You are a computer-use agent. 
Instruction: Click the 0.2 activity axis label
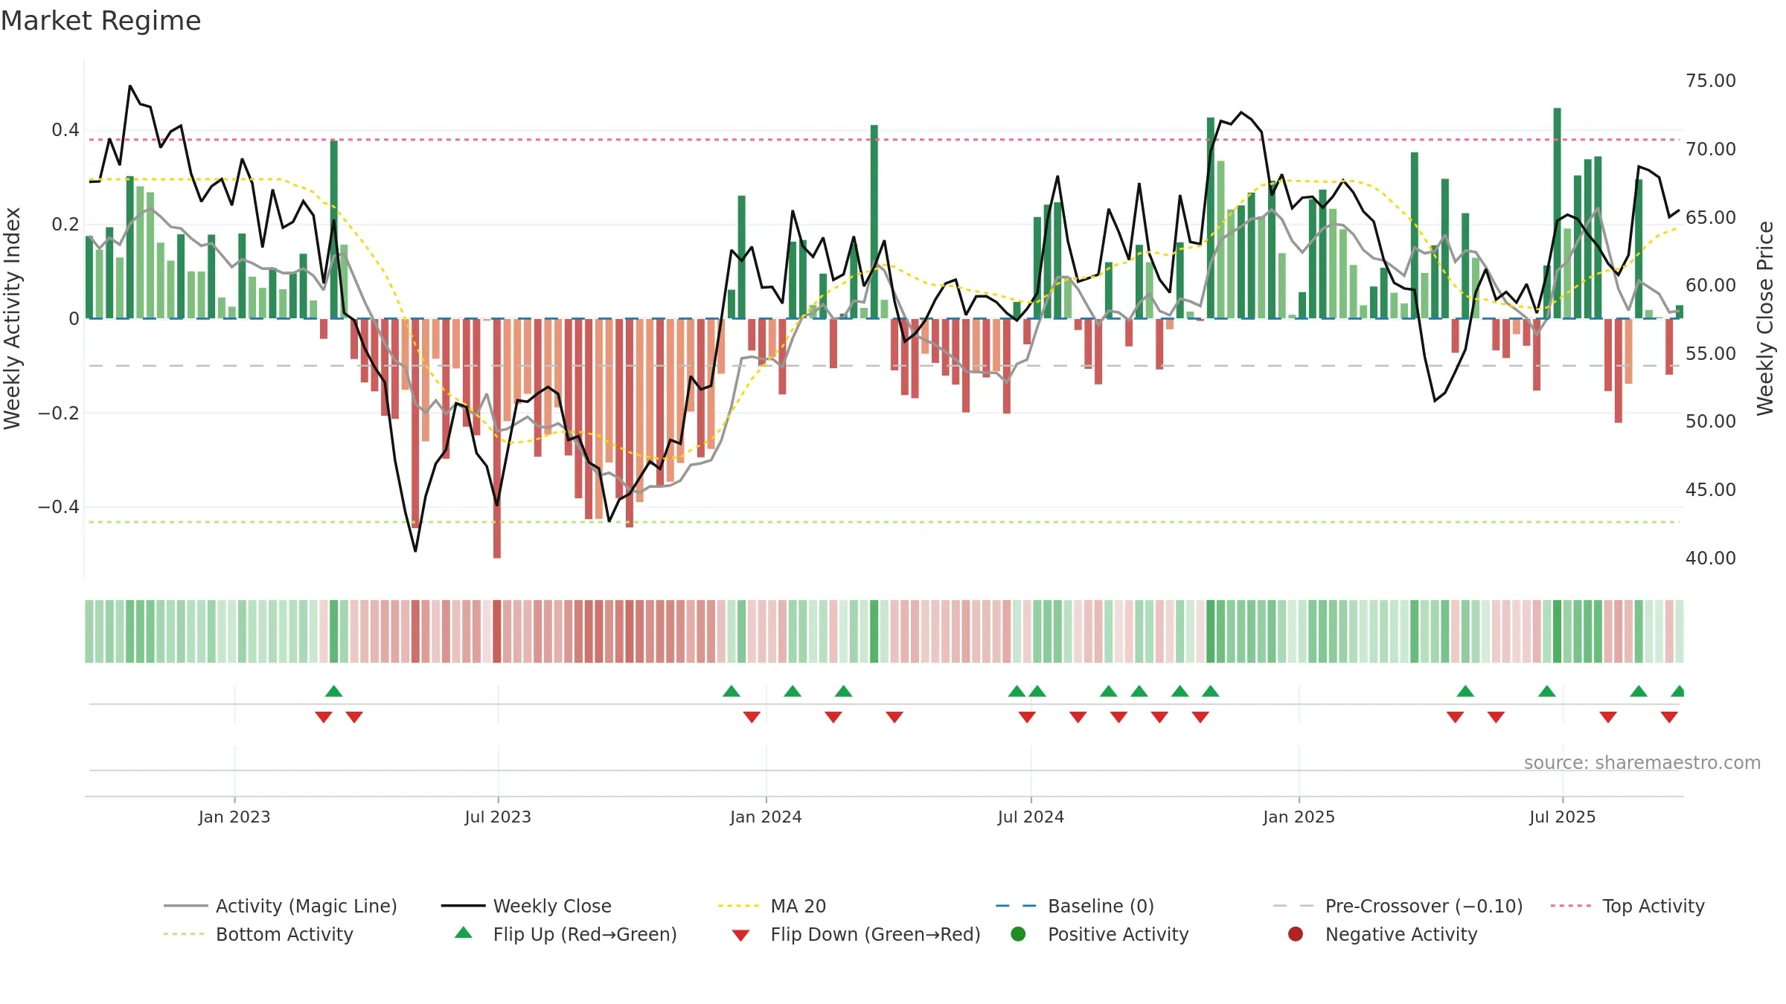click(65, 225)
